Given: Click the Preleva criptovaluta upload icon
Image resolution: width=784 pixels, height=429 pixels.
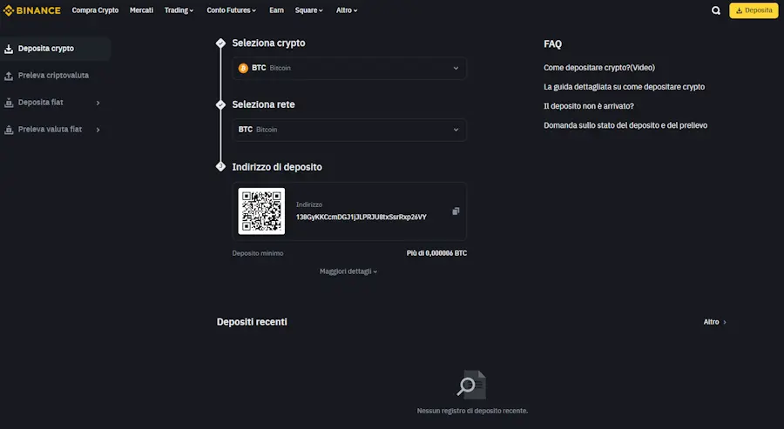Looking at the screenshot, I should tap(9, 76).
